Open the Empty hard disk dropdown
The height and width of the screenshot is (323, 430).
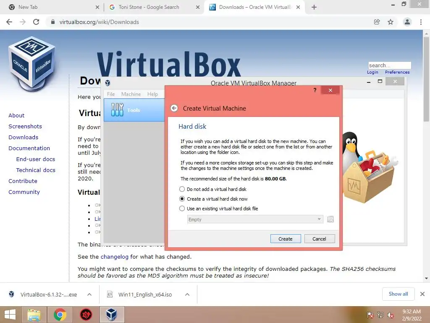point(255,220)
